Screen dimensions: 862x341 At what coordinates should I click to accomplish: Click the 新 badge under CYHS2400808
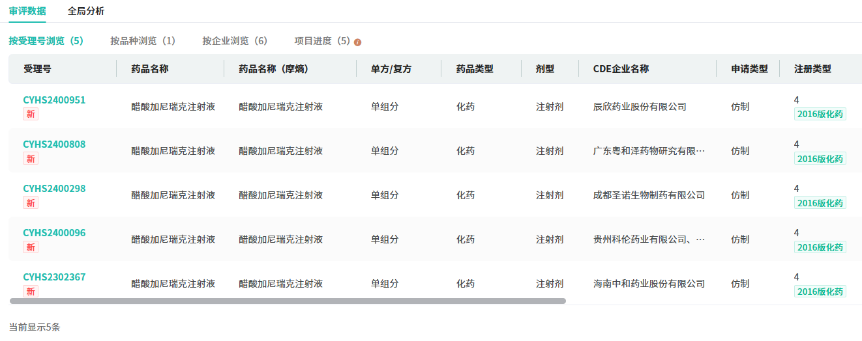click(x=31, y=159)
